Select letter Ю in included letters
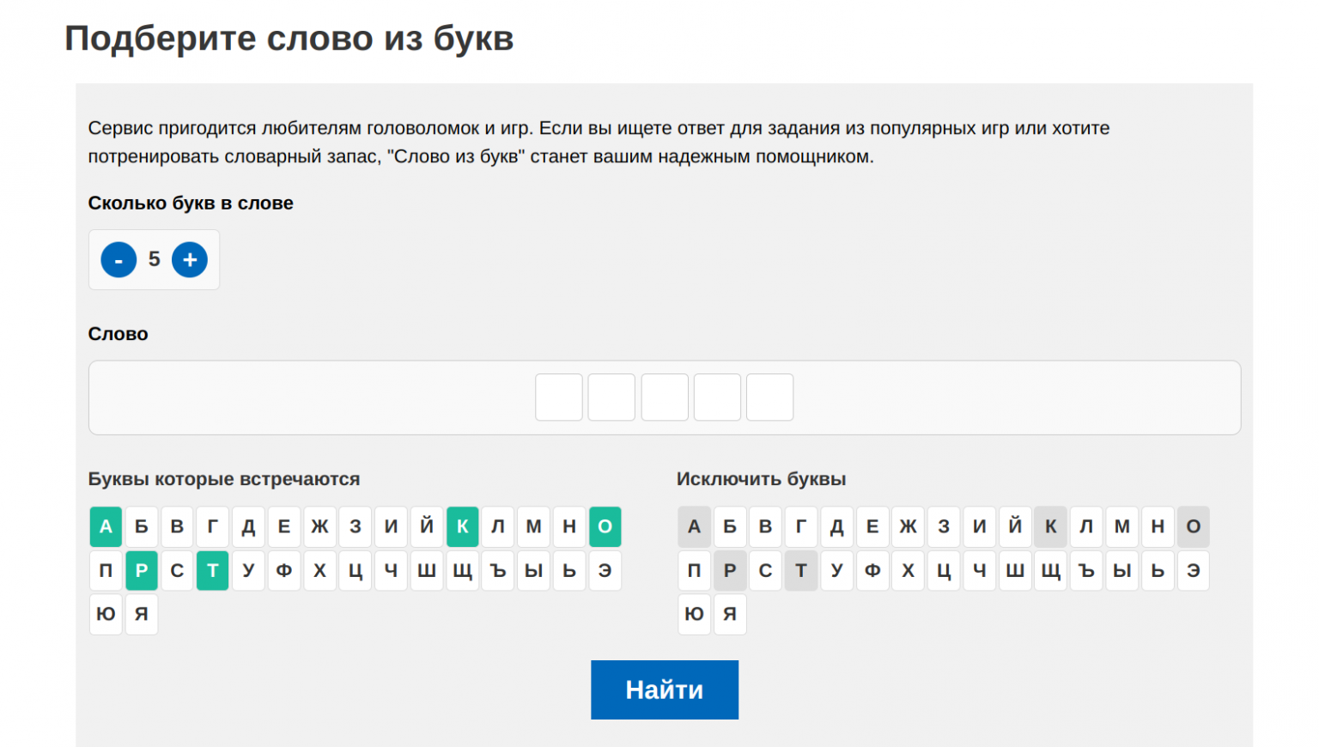 (x=106, y=614)
